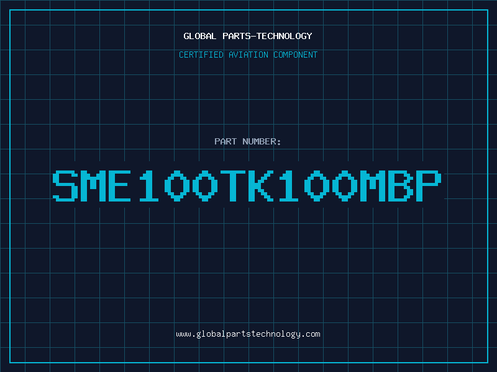Click the large letter B in MBP
The image size is (497, 372).
pyautogui.click(x=400, y=186)
